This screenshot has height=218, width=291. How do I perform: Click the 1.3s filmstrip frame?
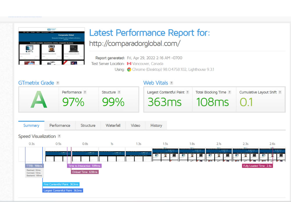[x=139, y=154]
